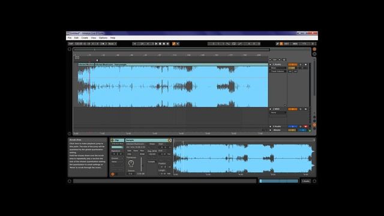Toggle 2 MIDI track activator
The width and height of the screenshot is (384, 216).
point(293,109)
